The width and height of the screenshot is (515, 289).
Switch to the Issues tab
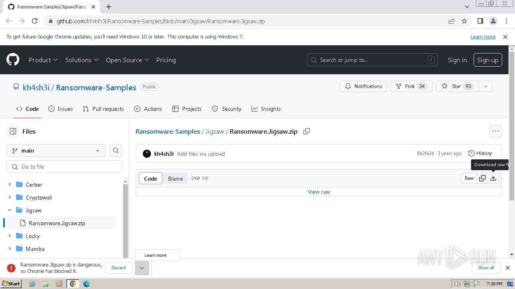pos(60,109)
